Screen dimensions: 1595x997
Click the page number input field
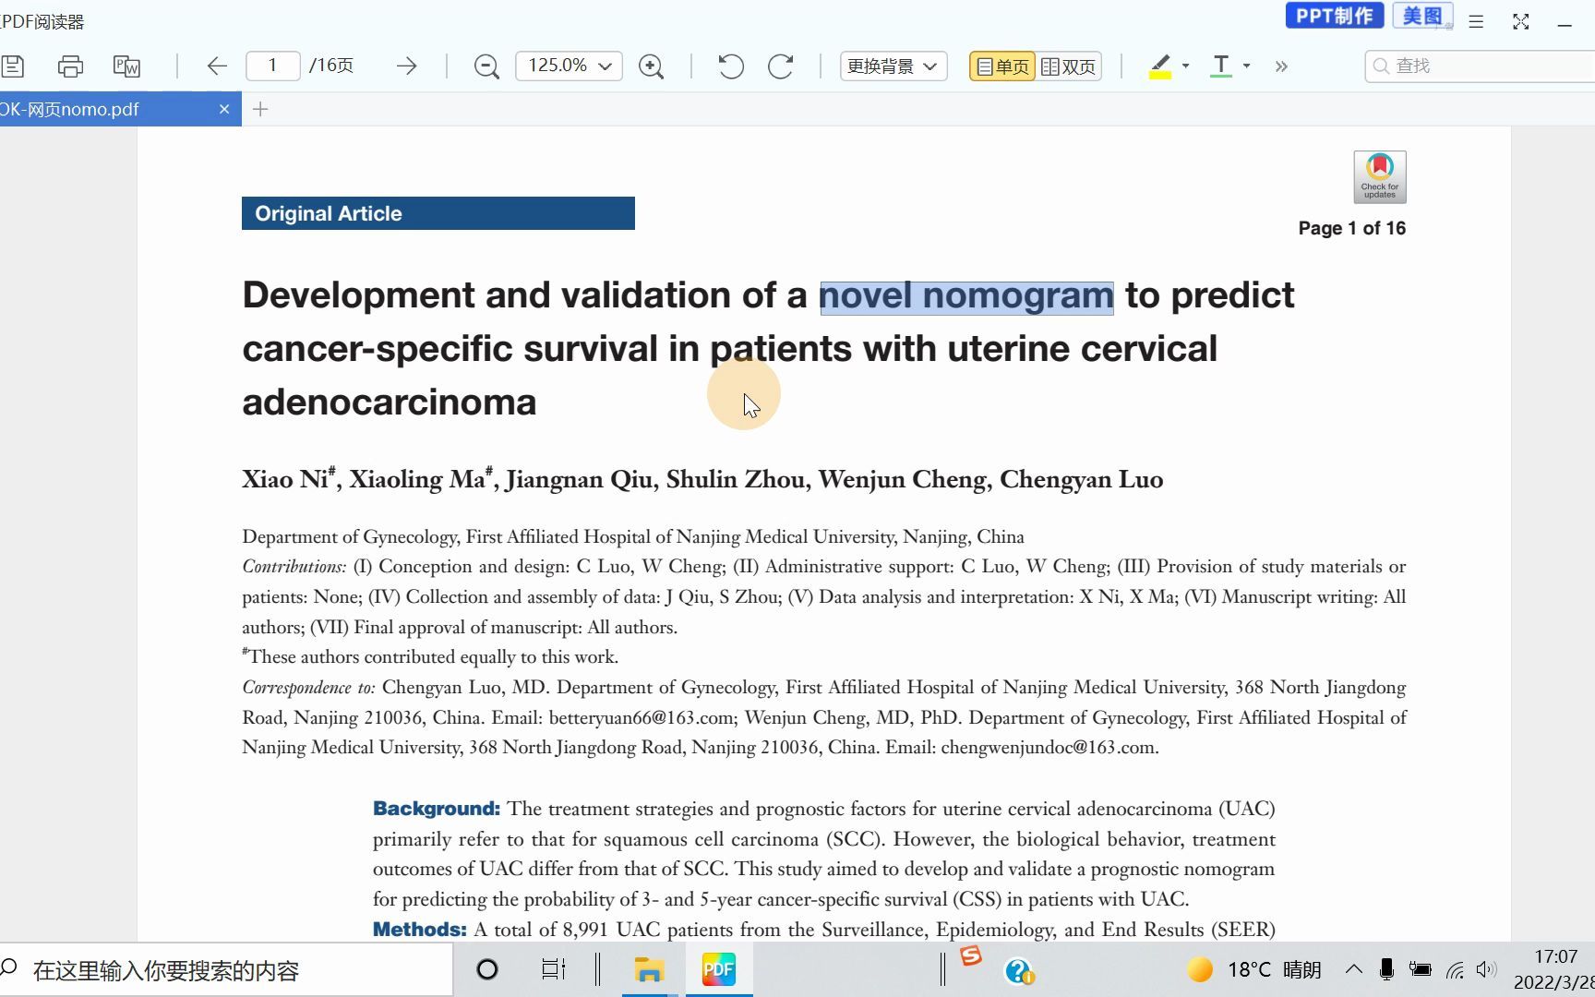pos(273,66)
